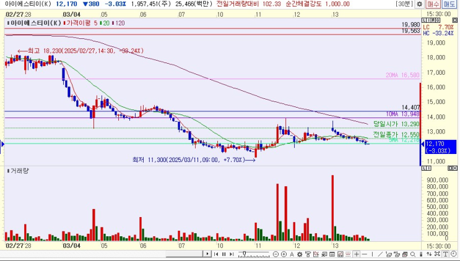This screenshot has width=460, height=261.
Task: Click the multi-eraser icon left of the stacked windows icon
Action: (397, 254)
